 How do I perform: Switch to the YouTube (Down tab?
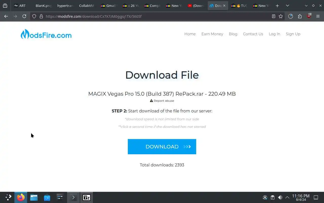coord(196,6)
